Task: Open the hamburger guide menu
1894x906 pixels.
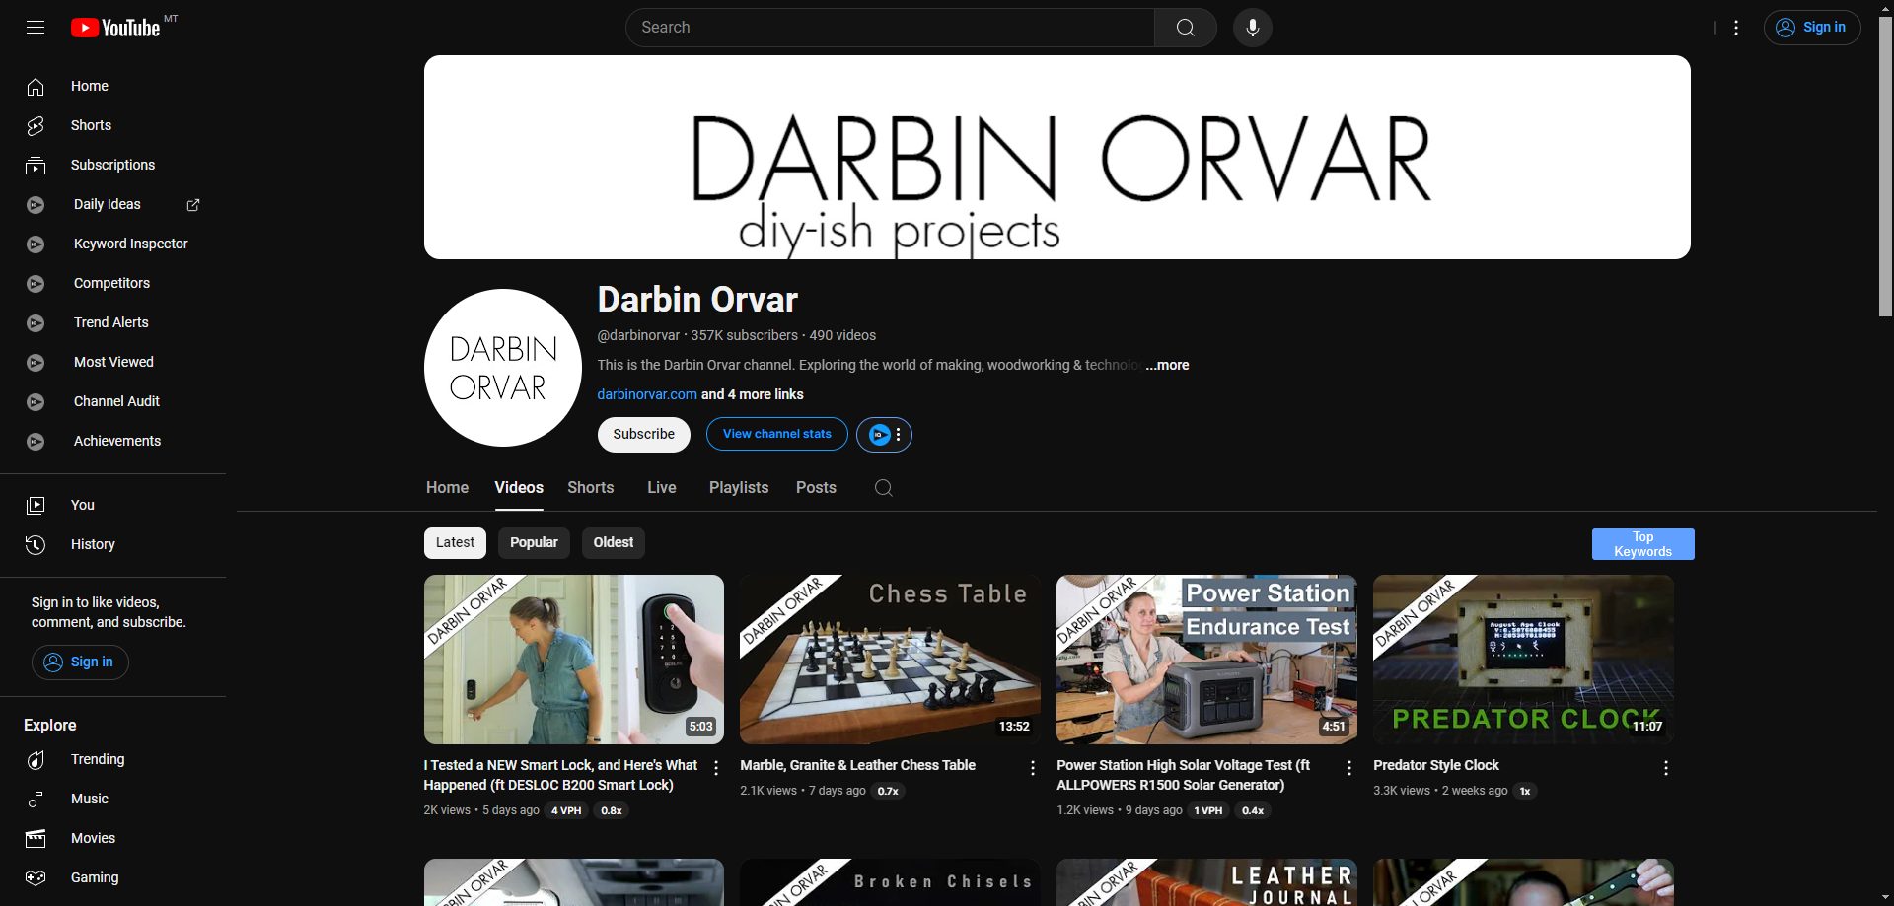Action: 36,28
